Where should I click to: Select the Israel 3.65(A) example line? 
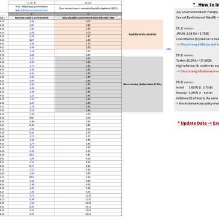pos(194,88)
